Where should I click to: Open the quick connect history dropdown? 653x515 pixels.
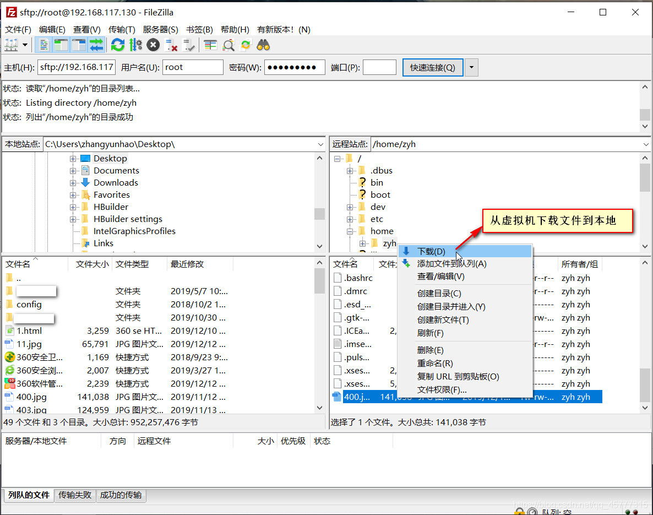coord(471,68)
